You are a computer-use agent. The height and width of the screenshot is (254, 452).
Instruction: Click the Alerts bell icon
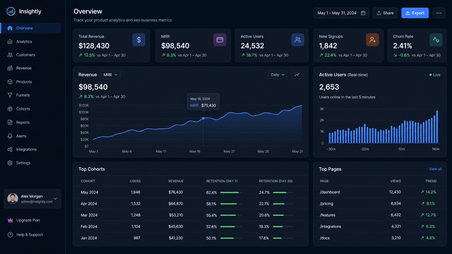pyautogui.click(x=10, y=136)
